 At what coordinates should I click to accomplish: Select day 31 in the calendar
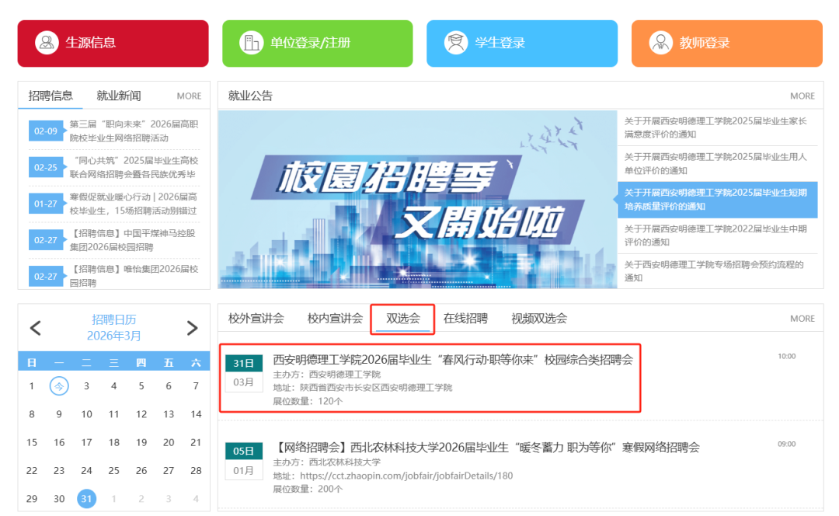pos(86,499)
